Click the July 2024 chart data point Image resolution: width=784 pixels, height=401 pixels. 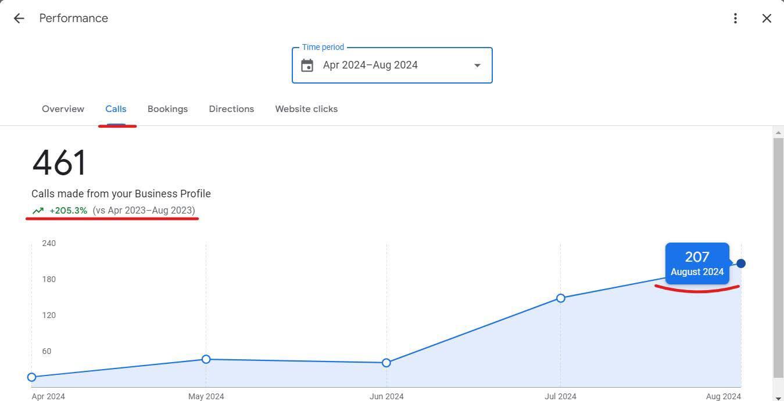pyautogui.click(x=560, y=298)
